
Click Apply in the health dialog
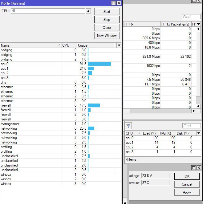click(187, 192)
